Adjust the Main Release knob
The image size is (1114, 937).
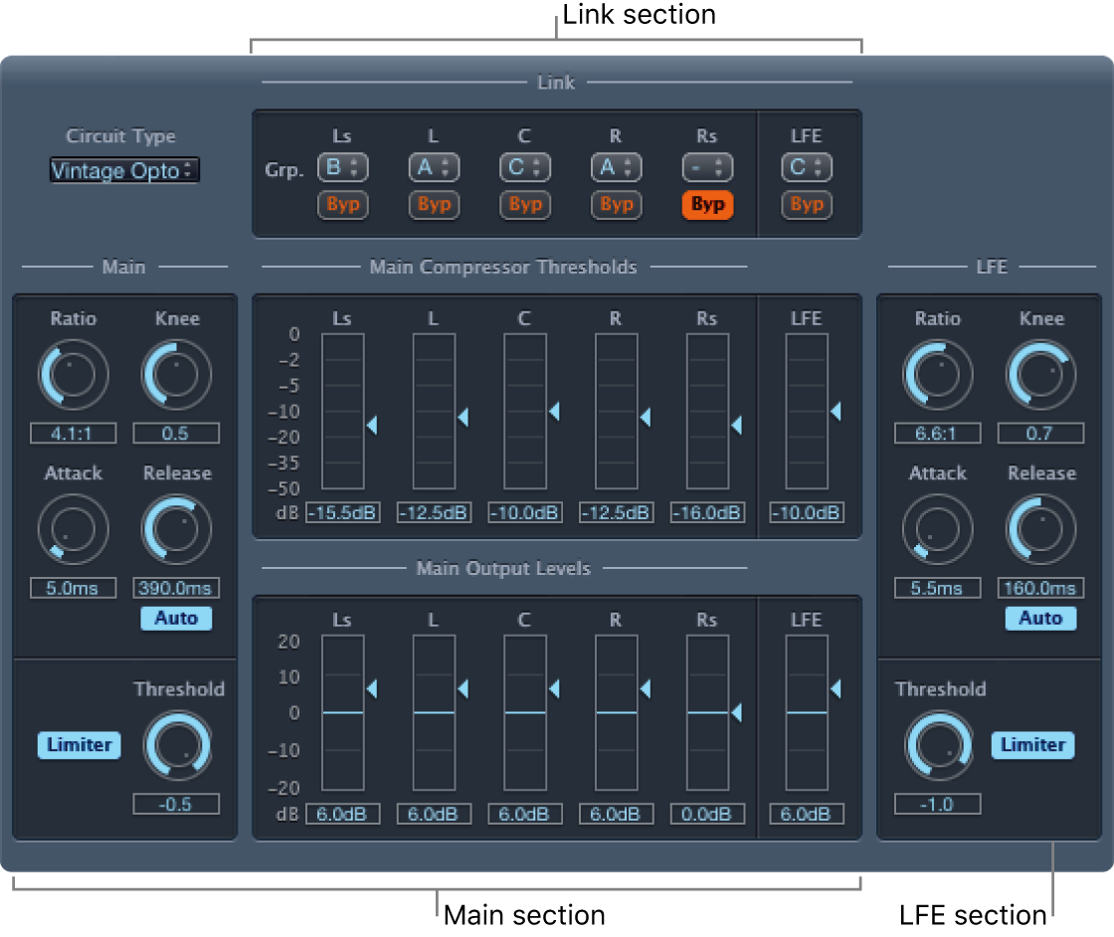tap(176, 528)
